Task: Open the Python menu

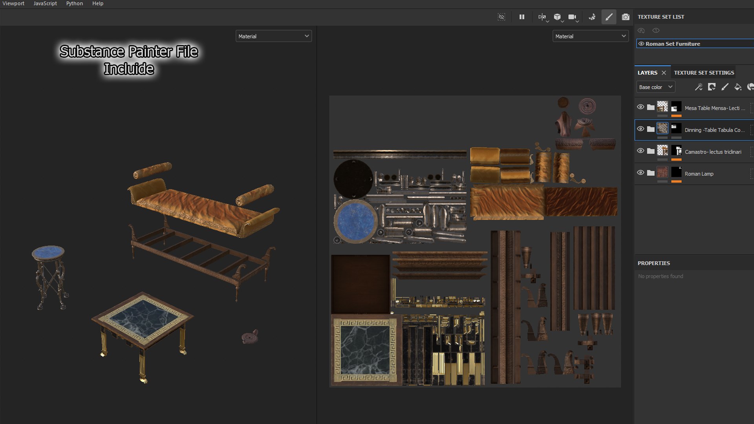Action: (x=75, y=4)
